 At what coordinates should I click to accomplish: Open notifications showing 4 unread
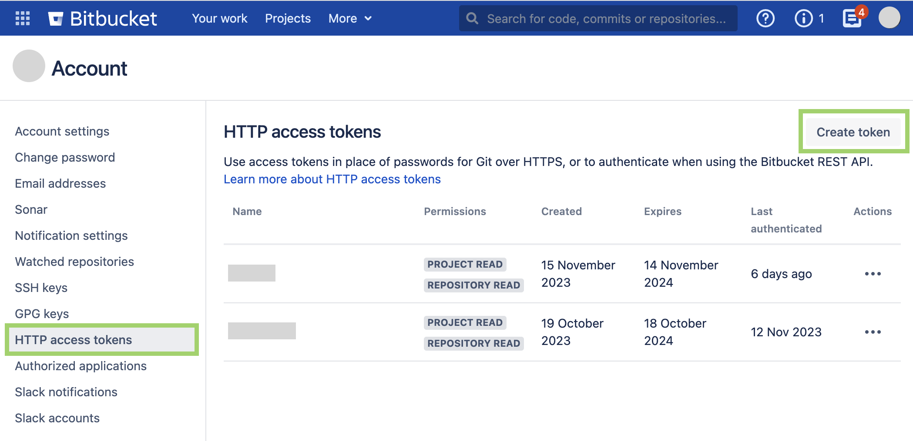[x=852, y=19]
